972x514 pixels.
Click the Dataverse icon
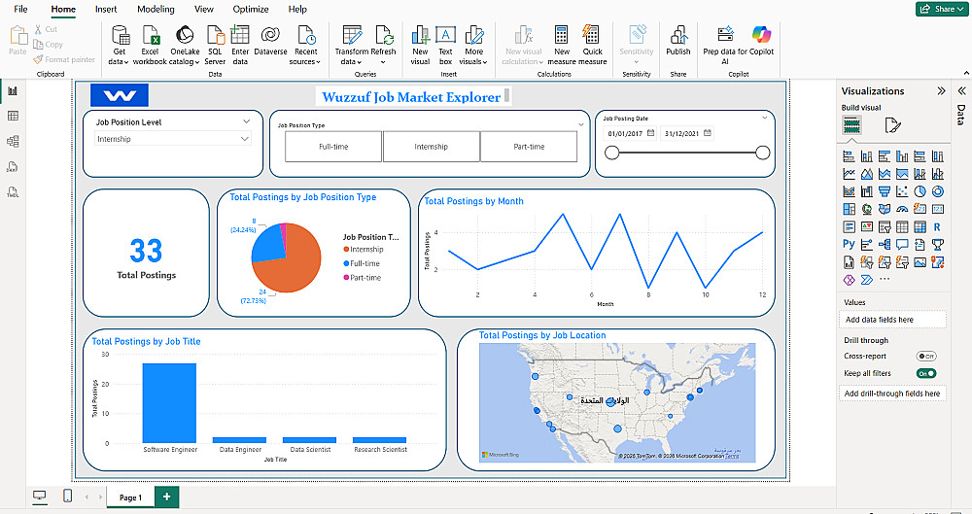pos(270,35)
